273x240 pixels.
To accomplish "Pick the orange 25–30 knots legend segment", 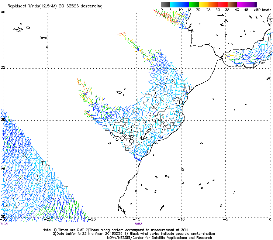I will 213,4.
